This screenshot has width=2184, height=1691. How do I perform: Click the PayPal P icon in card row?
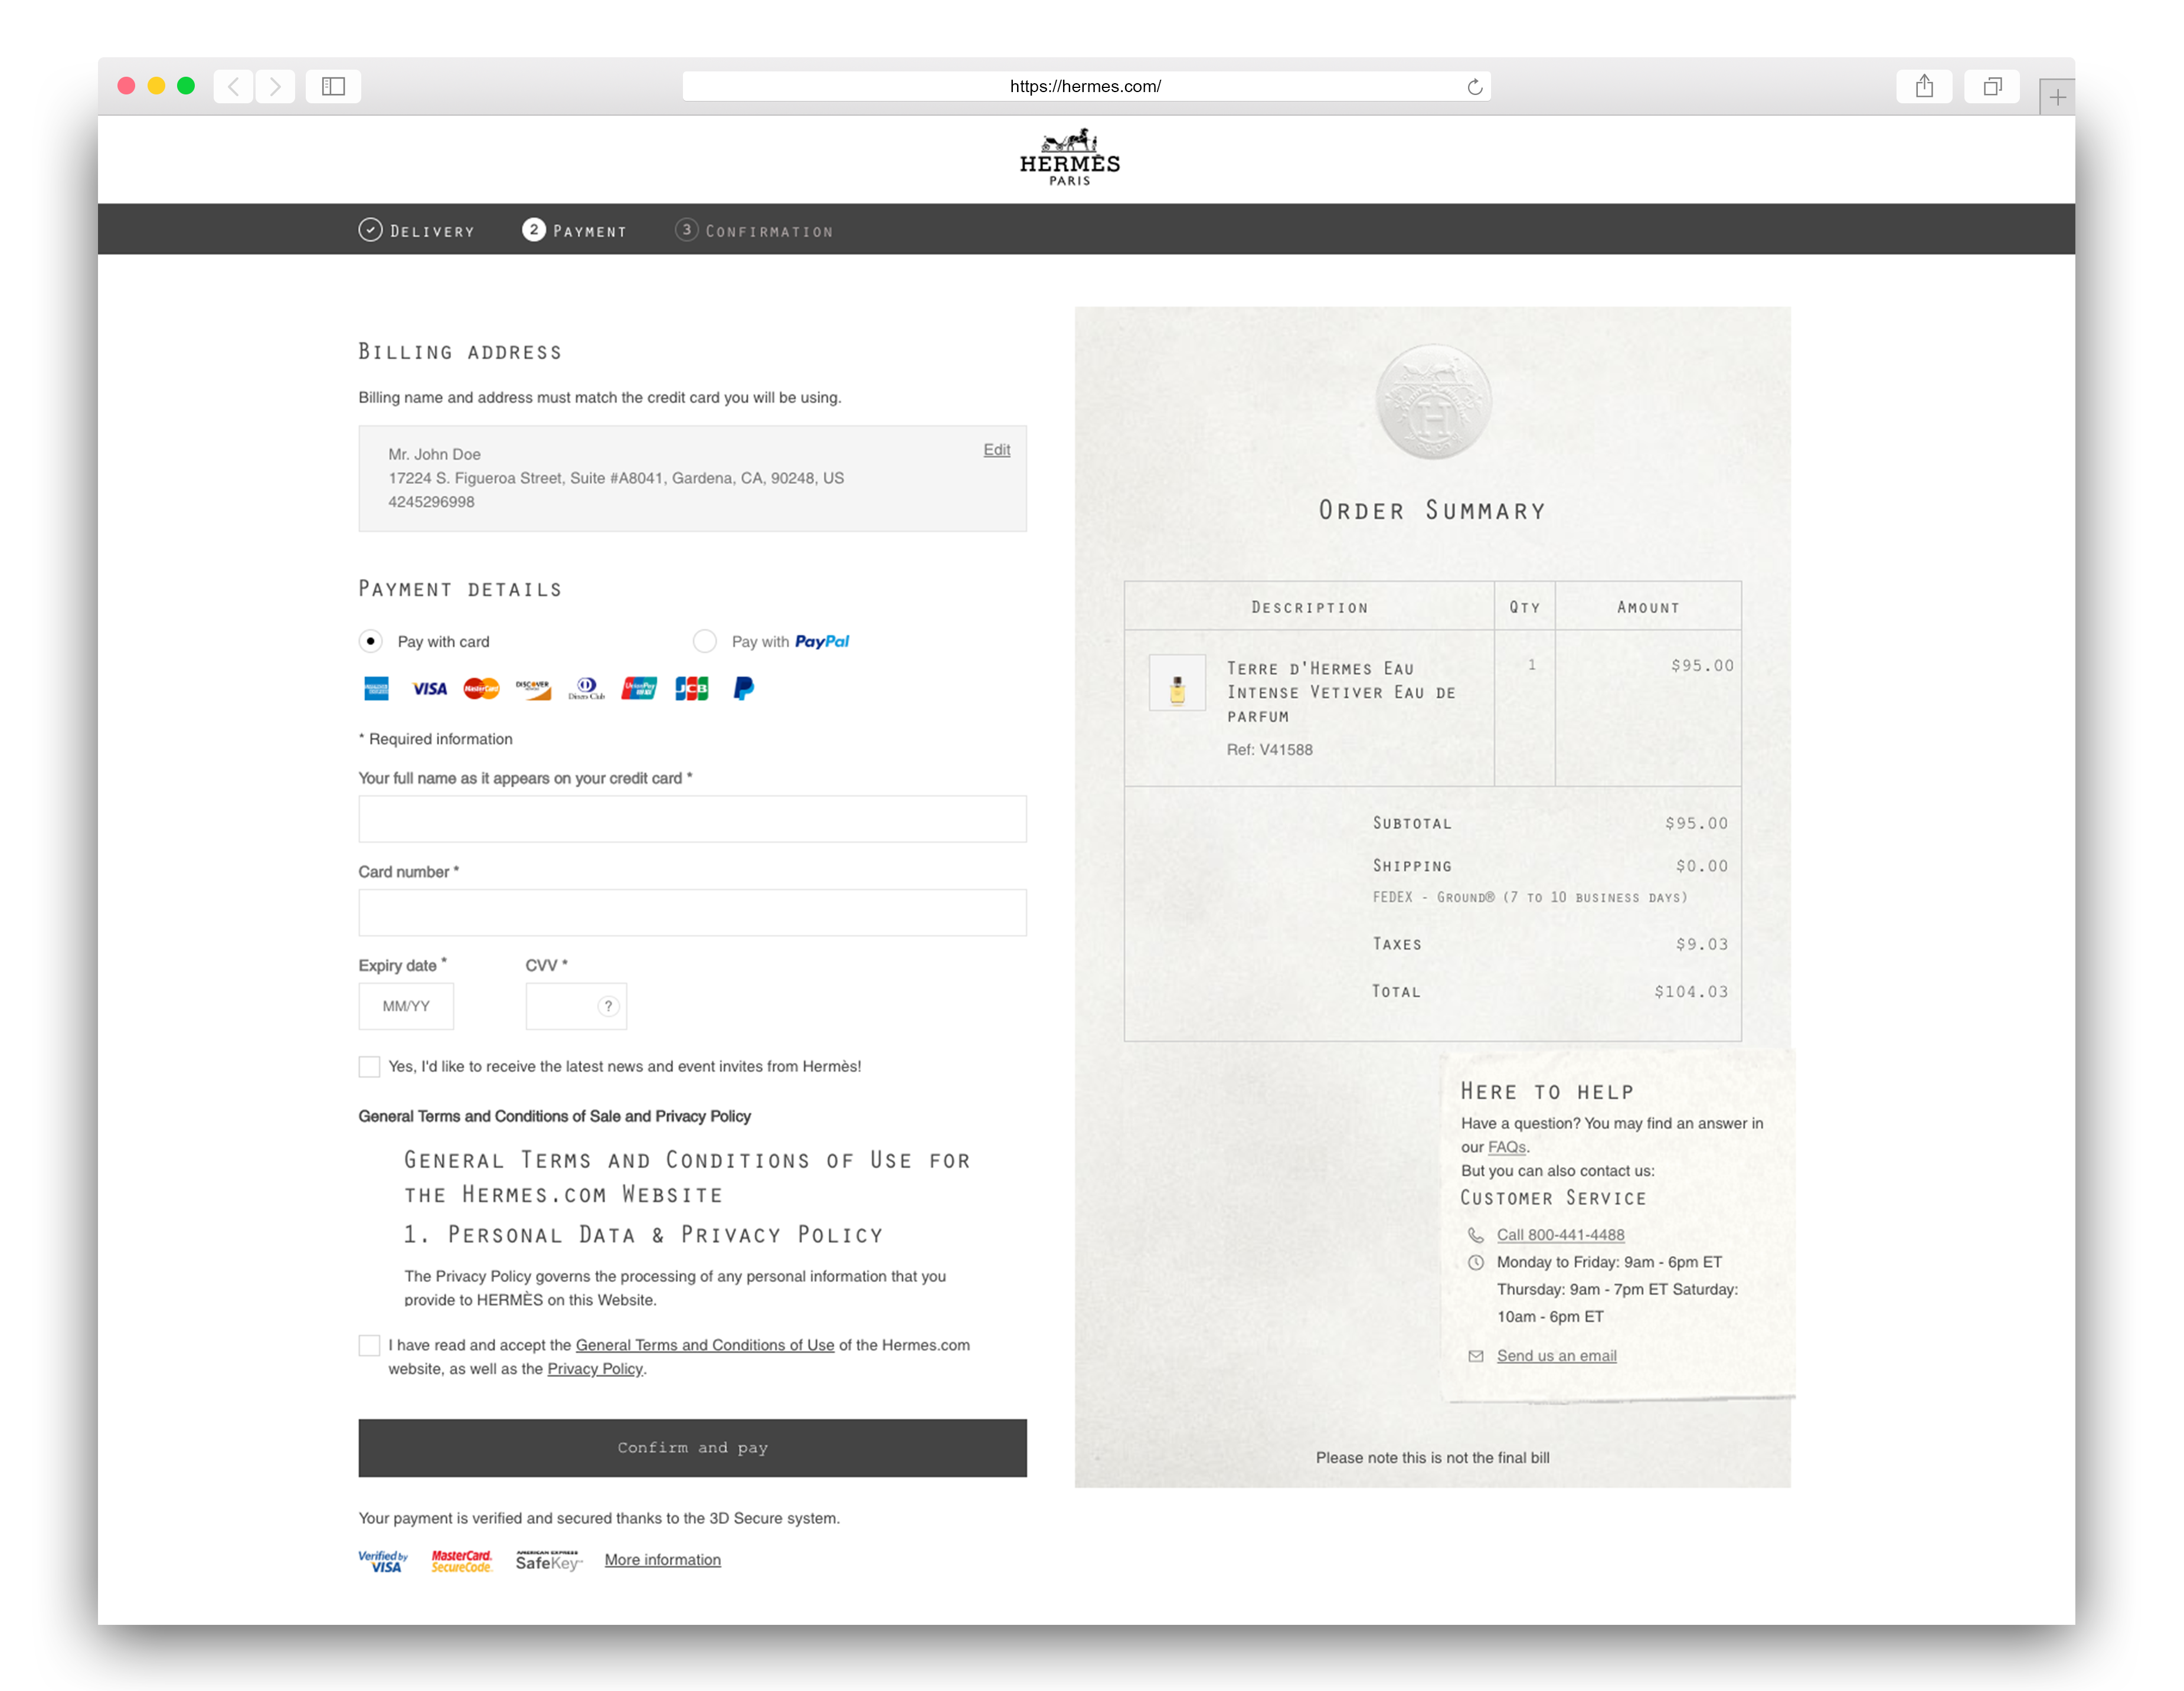click(x=744, y=688)
